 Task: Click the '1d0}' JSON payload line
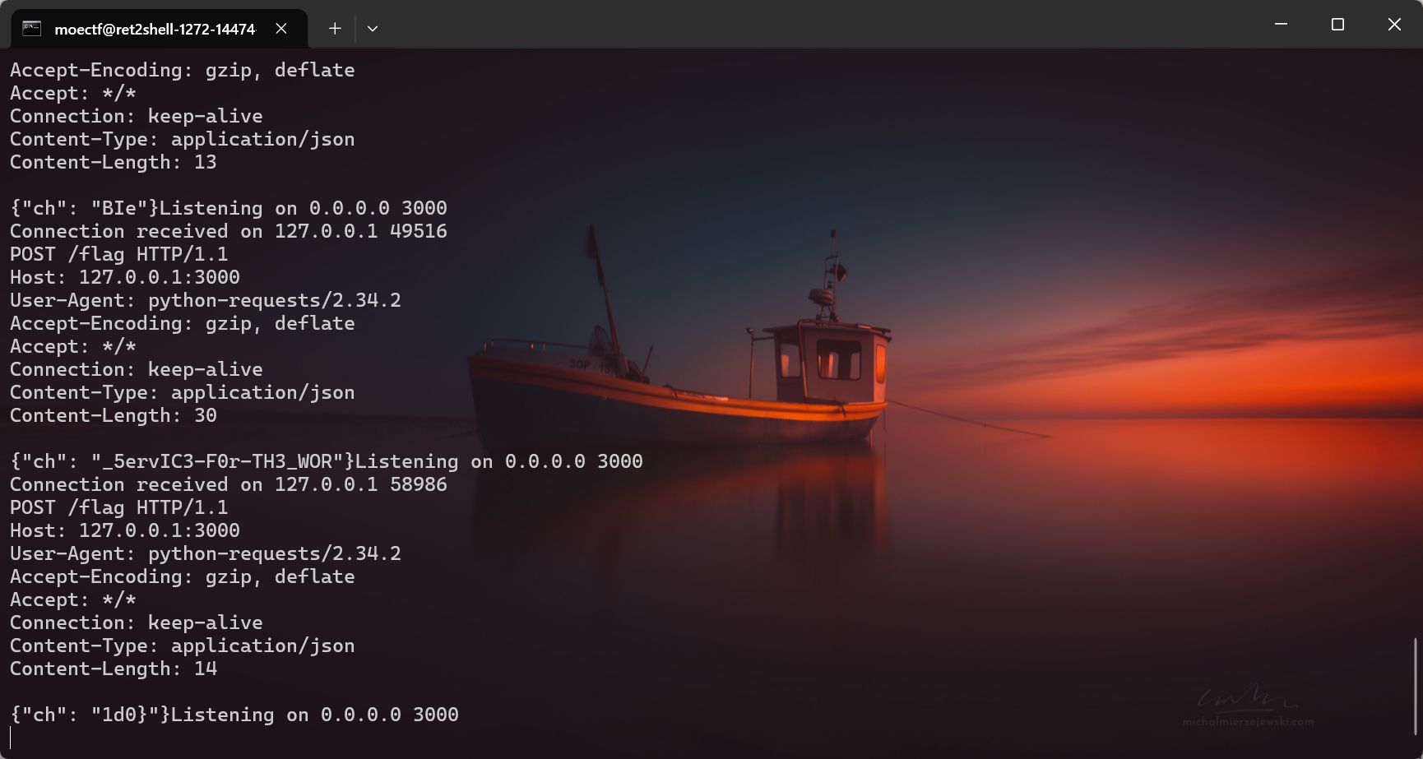click(234, 715)
